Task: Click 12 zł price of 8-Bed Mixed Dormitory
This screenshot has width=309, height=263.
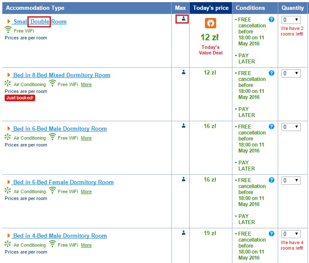Action: [210, 73]
